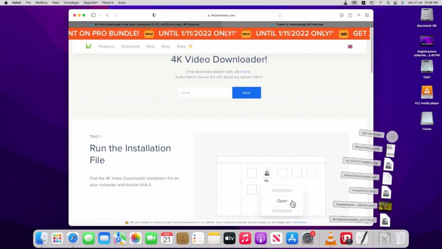The height and width of the screenshot is (249, 442).
Task: Click the back navigation arrow
Action: pos(107,15)
